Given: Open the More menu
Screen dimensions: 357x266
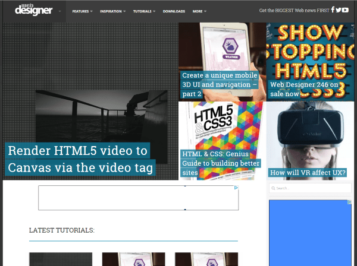Looking at the screenshot, I should (x=198, y=11).
